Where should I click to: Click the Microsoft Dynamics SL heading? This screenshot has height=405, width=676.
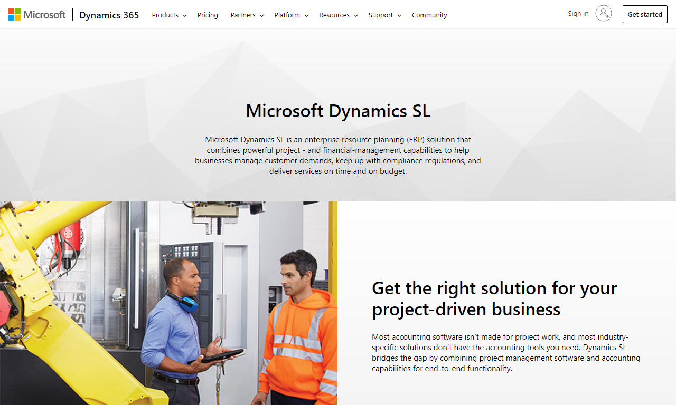point(338,111)
